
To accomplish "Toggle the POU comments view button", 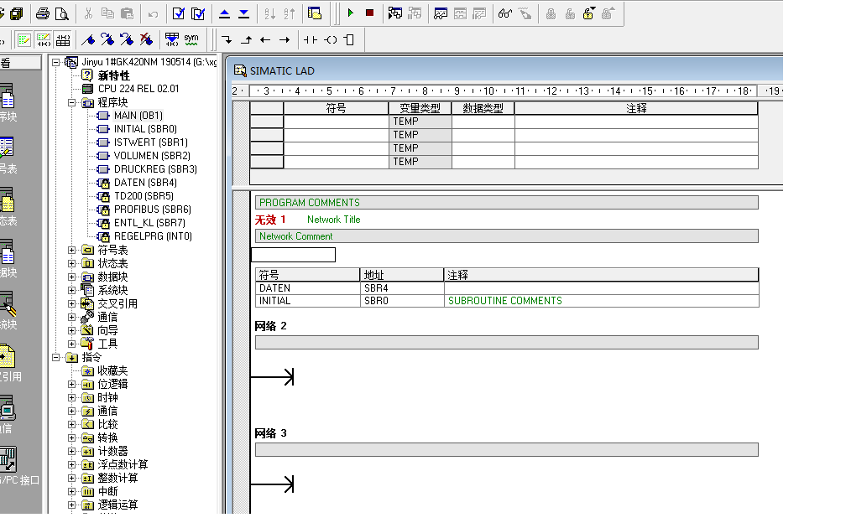I will pyautogui.click(x=24, y=39).
